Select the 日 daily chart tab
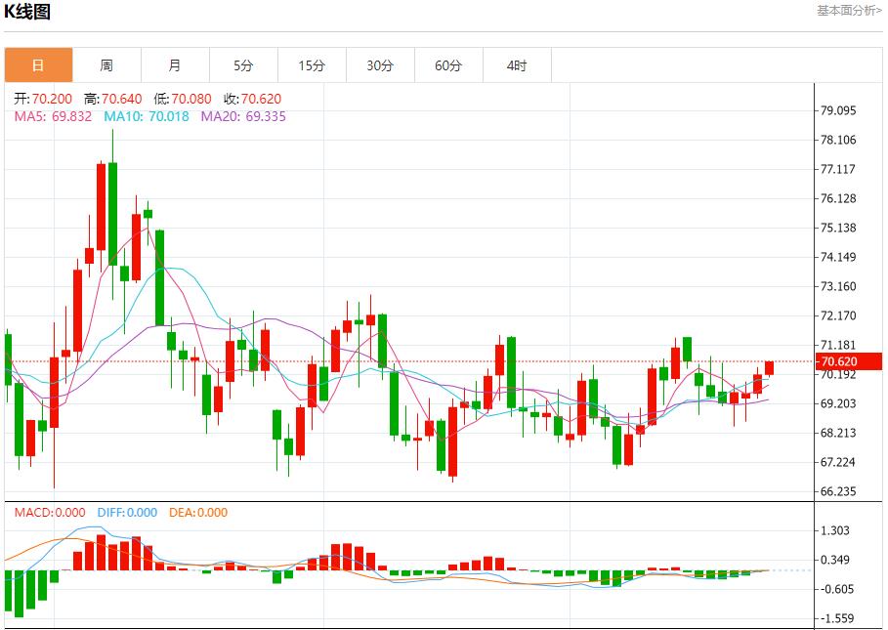Screen dimensions: 888x630 click(x=38, y=65)
